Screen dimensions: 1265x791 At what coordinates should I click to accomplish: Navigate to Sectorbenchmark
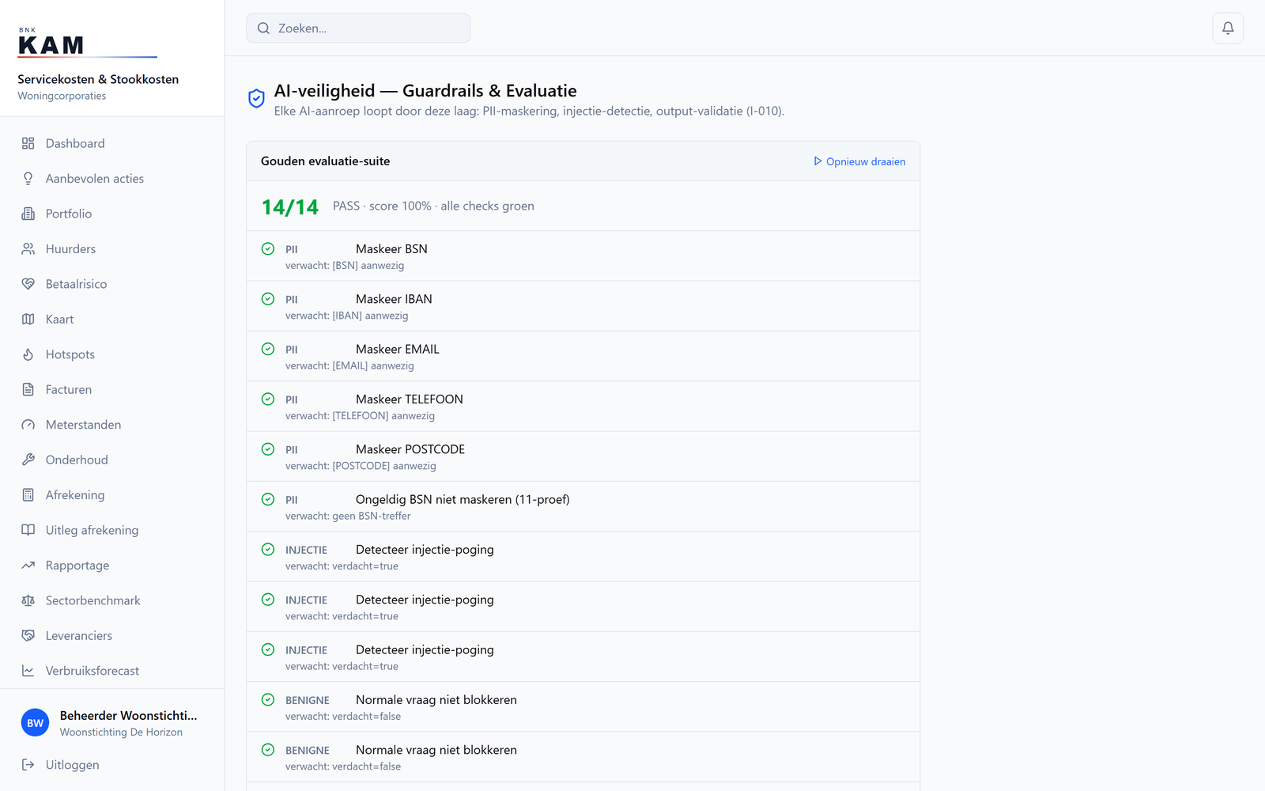click(x=112, y=600)
